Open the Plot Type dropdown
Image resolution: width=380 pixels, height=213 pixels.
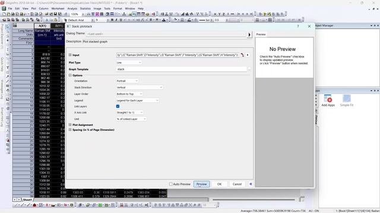[129, 63]
